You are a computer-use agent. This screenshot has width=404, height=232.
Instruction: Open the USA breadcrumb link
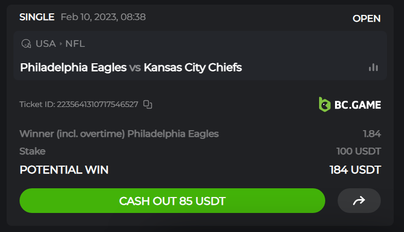pos(45,44)
